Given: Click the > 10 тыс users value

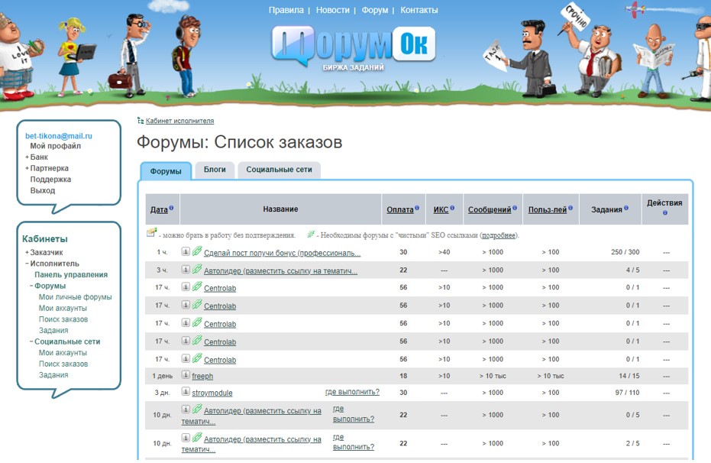Looking at the screenshot, I should point(551,376).
